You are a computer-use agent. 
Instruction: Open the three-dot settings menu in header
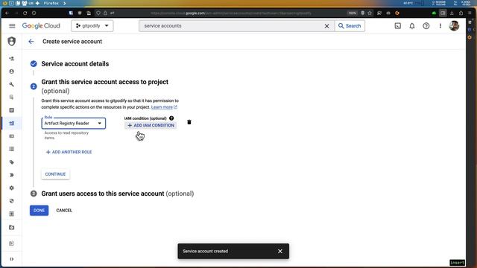coord(440,26)
